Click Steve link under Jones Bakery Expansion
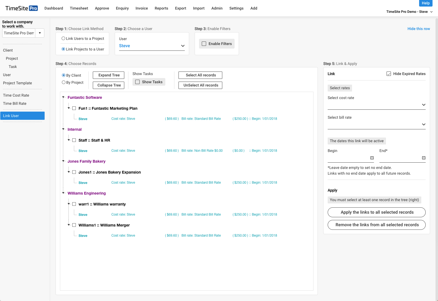 (83, 183)
